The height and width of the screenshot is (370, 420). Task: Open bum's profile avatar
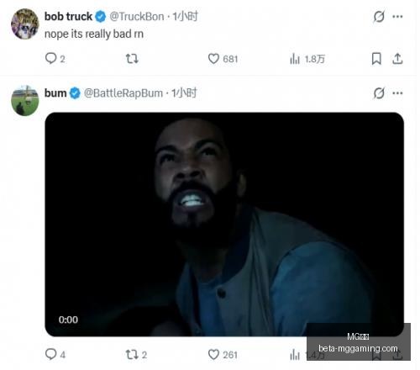pos(24,100)
